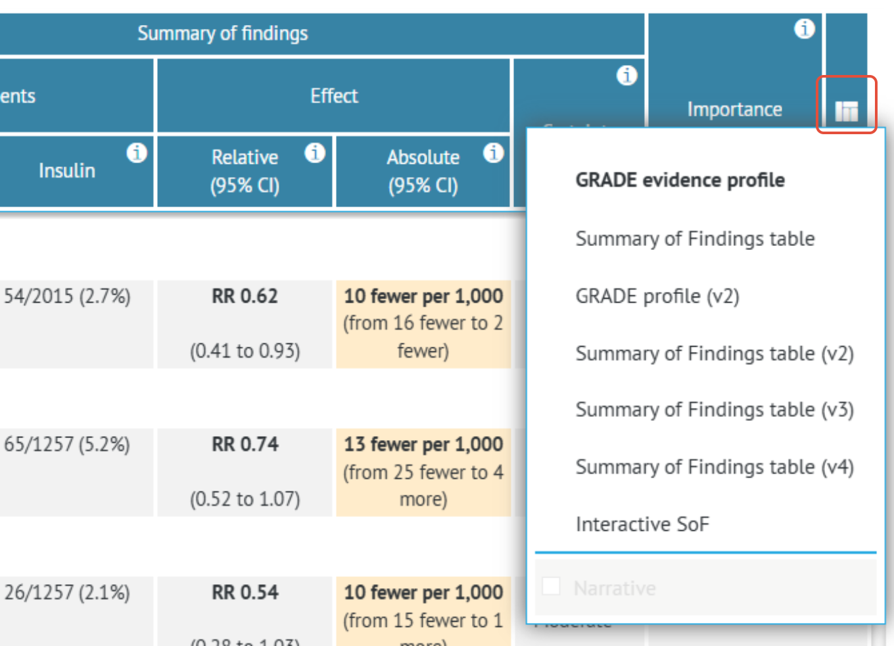
Task: Open the Interactive SoF view
Action: pos(642,524)
